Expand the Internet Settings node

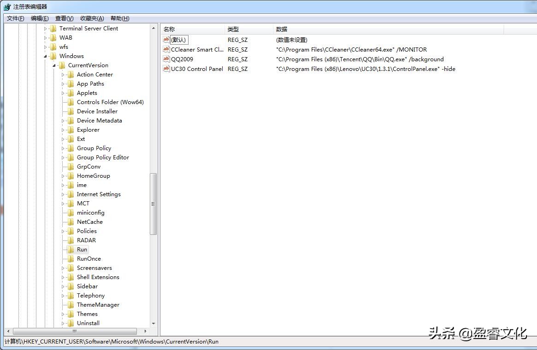[63, 194]
